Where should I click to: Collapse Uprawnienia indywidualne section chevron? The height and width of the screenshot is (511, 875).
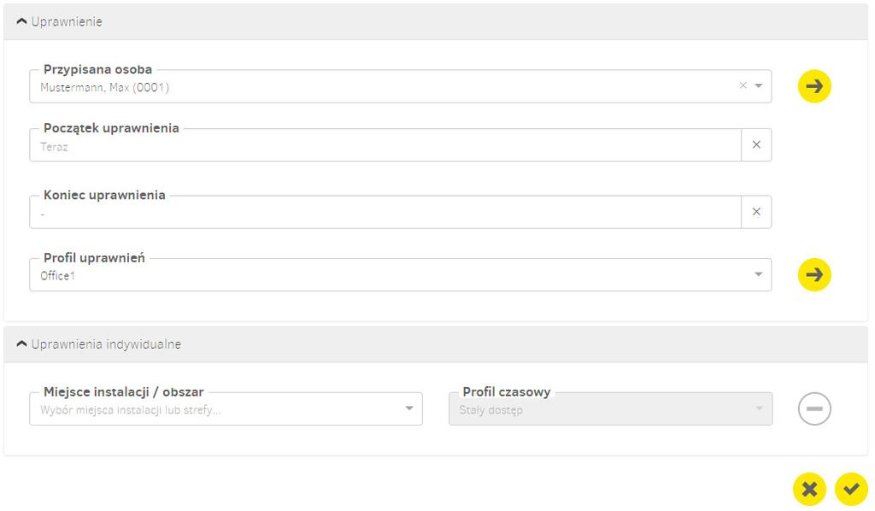point(21,344)
